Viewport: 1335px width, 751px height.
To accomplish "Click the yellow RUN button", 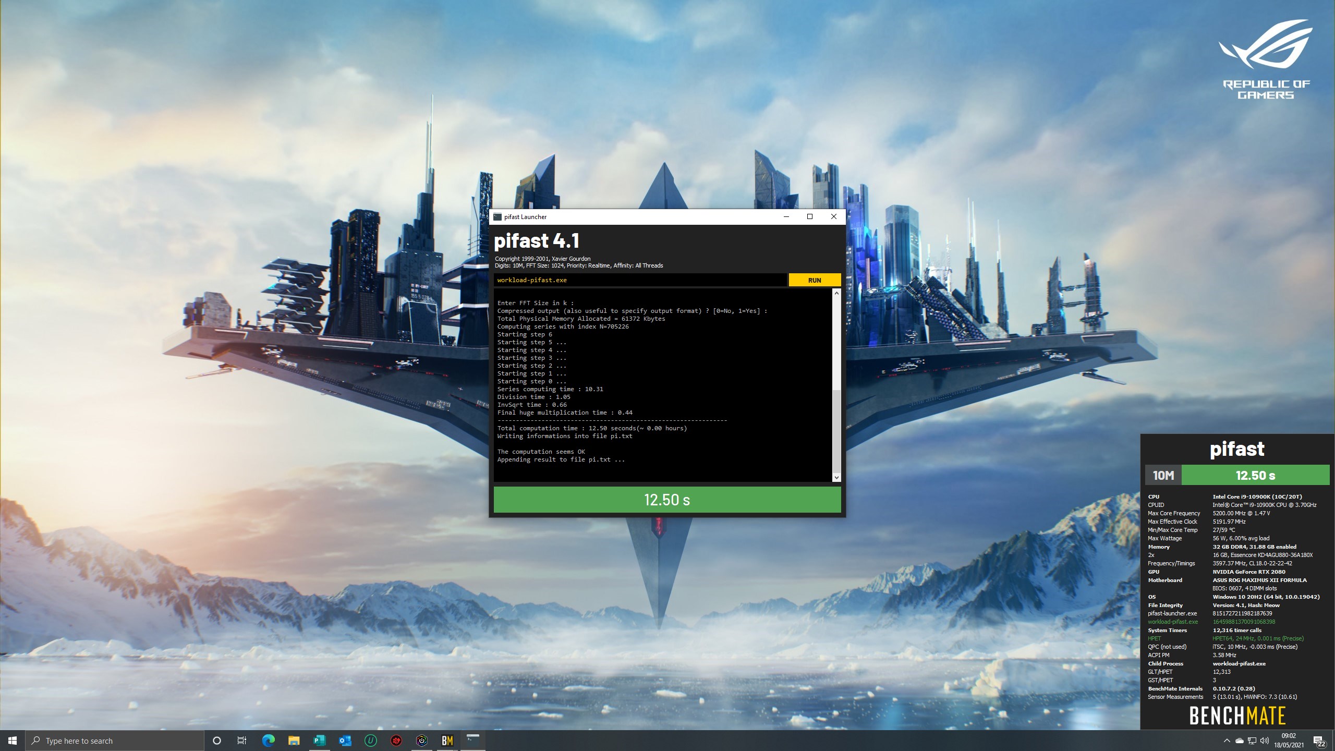I will click(x=815, y=280).
